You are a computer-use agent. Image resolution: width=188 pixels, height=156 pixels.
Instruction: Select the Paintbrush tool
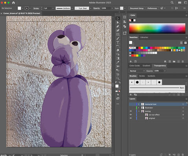118,39
